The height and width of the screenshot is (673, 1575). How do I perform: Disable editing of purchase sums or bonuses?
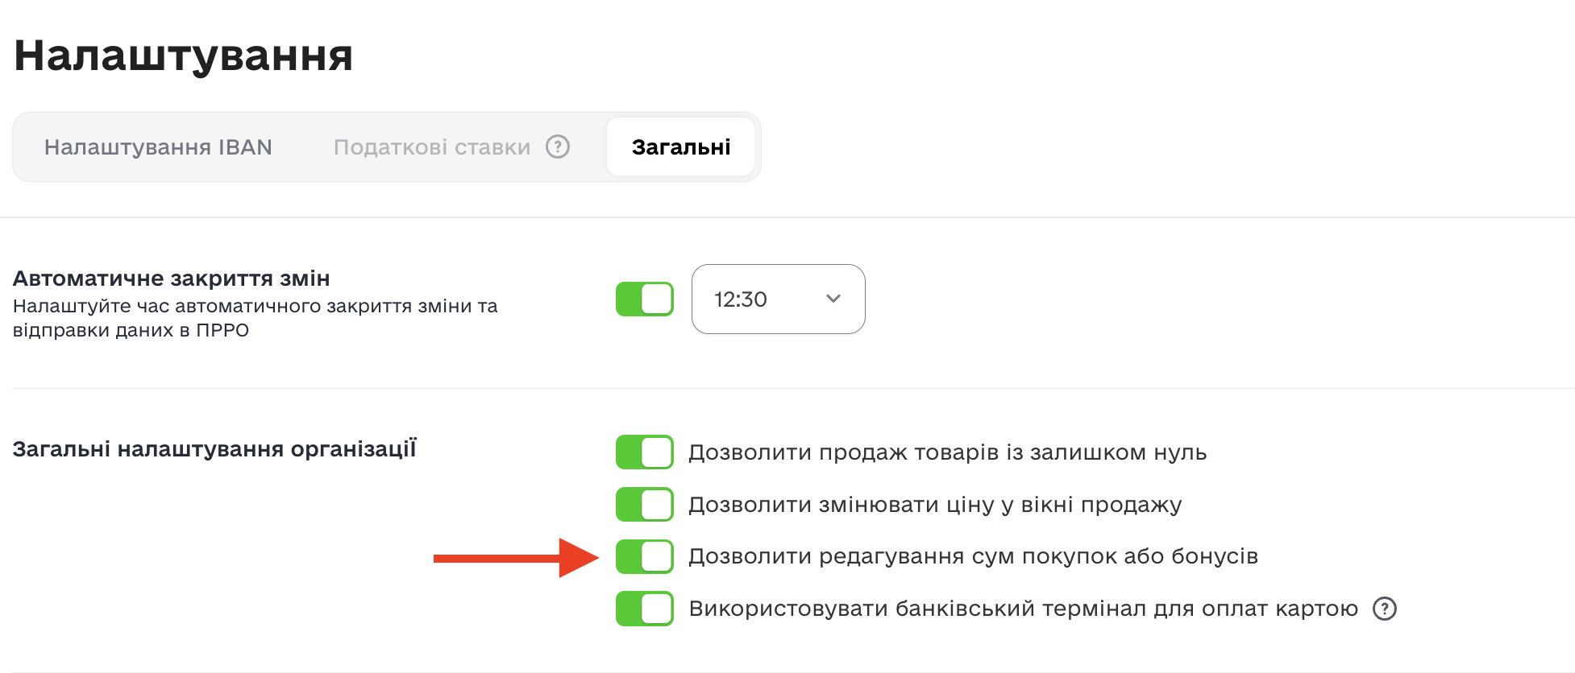pyautogui.click(x=645, y=557)
